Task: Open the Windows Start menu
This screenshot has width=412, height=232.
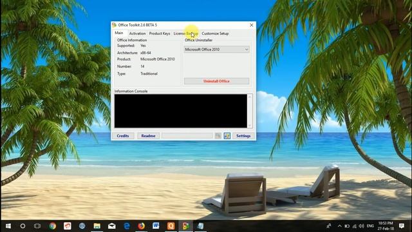Action: point(8,226)
